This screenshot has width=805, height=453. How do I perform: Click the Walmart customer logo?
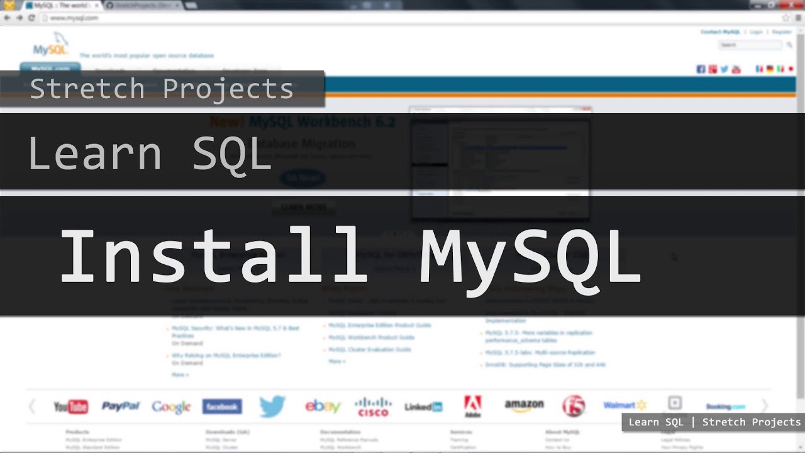(625, 405)
